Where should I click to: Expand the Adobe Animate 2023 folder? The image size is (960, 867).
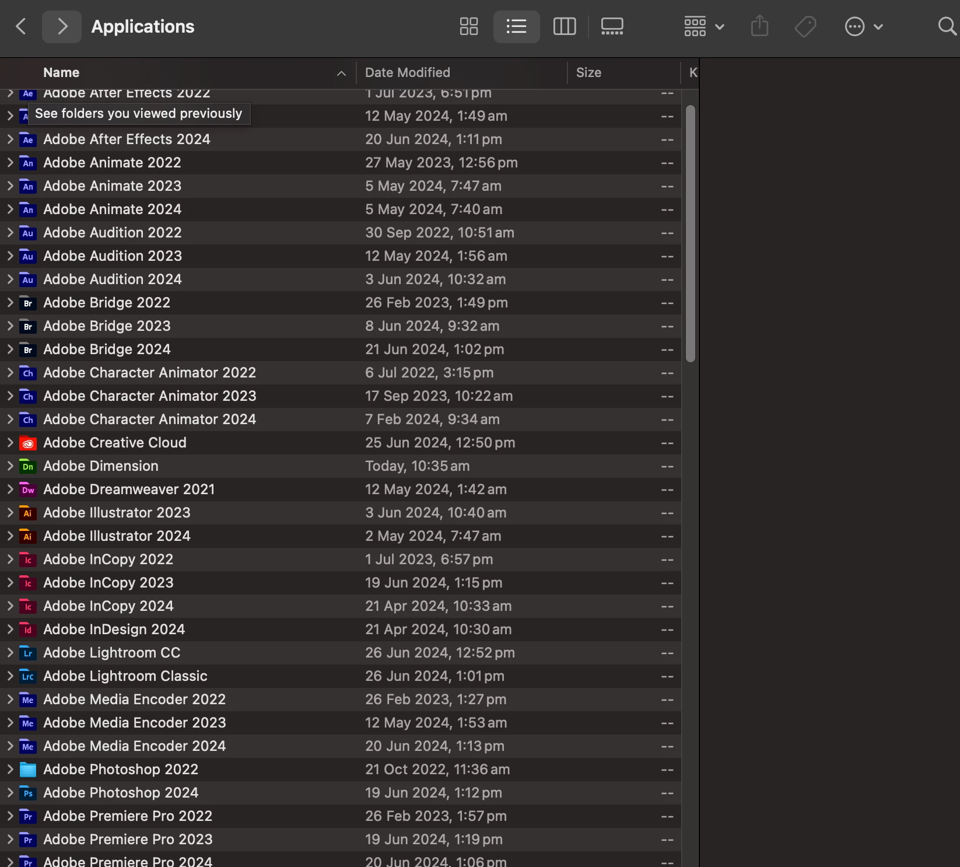point(10,186)
